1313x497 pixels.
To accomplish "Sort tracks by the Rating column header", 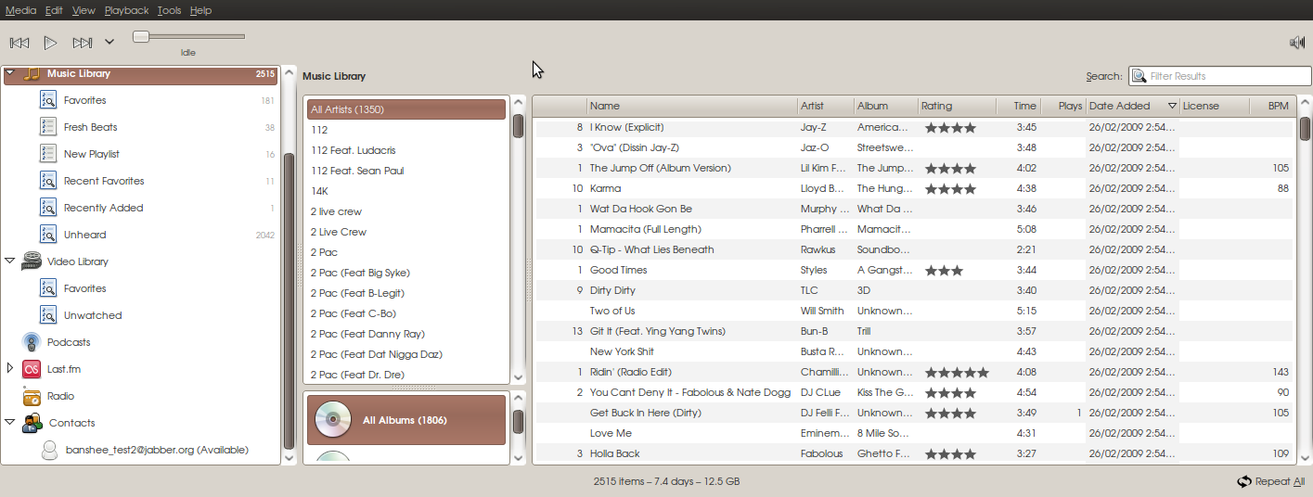I will coord(956,106).
